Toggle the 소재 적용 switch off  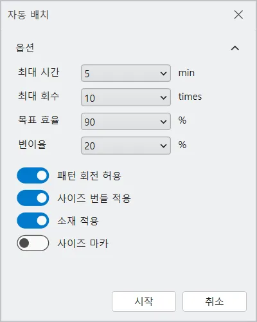[x=33, y=220]
